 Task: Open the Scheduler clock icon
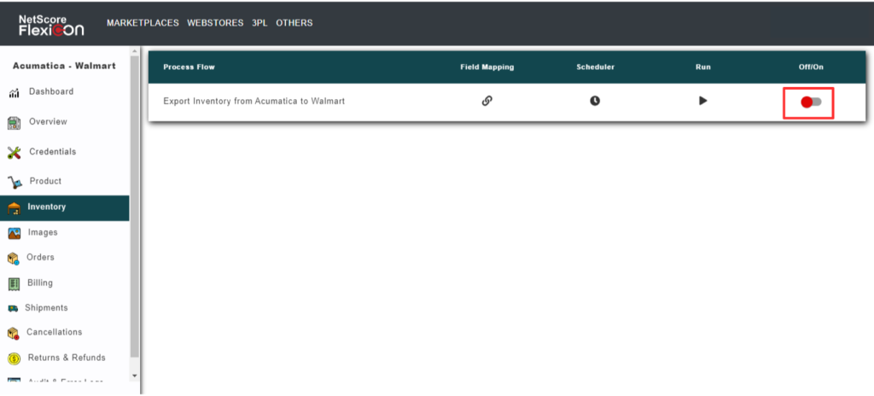pos(595,101)
